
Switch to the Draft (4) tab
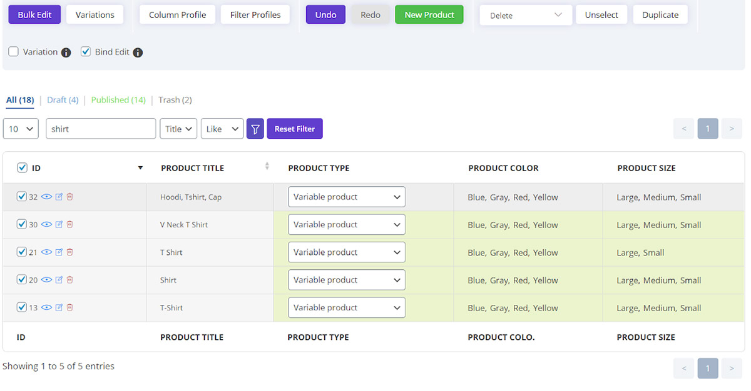pos(63,100)
